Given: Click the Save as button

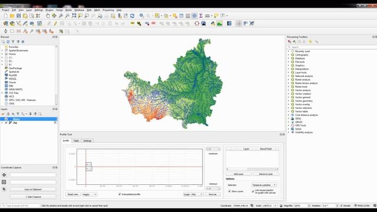Looking at the screenshot, I should 213,194.
